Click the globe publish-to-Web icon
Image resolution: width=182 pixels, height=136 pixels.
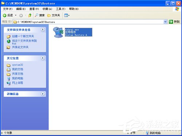click(9, 41)
